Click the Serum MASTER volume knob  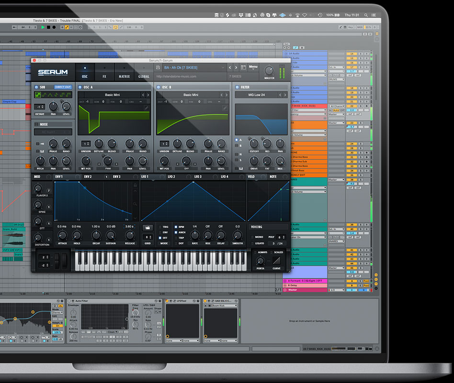[269, 70]
